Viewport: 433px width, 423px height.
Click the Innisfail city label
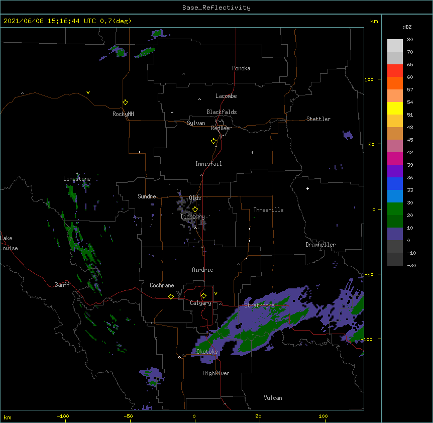coord(208,164)
